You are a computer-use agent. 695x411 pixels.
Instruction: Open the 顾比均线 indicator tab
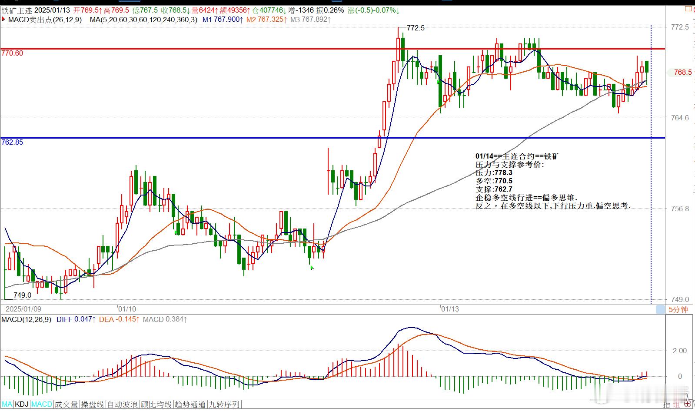156,404
